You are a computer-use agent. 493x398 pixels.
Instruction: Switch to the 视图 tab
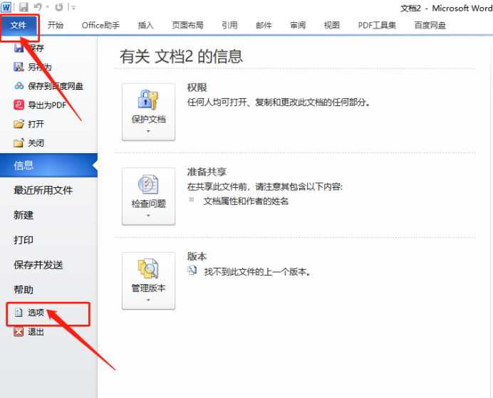click(332, 25)
